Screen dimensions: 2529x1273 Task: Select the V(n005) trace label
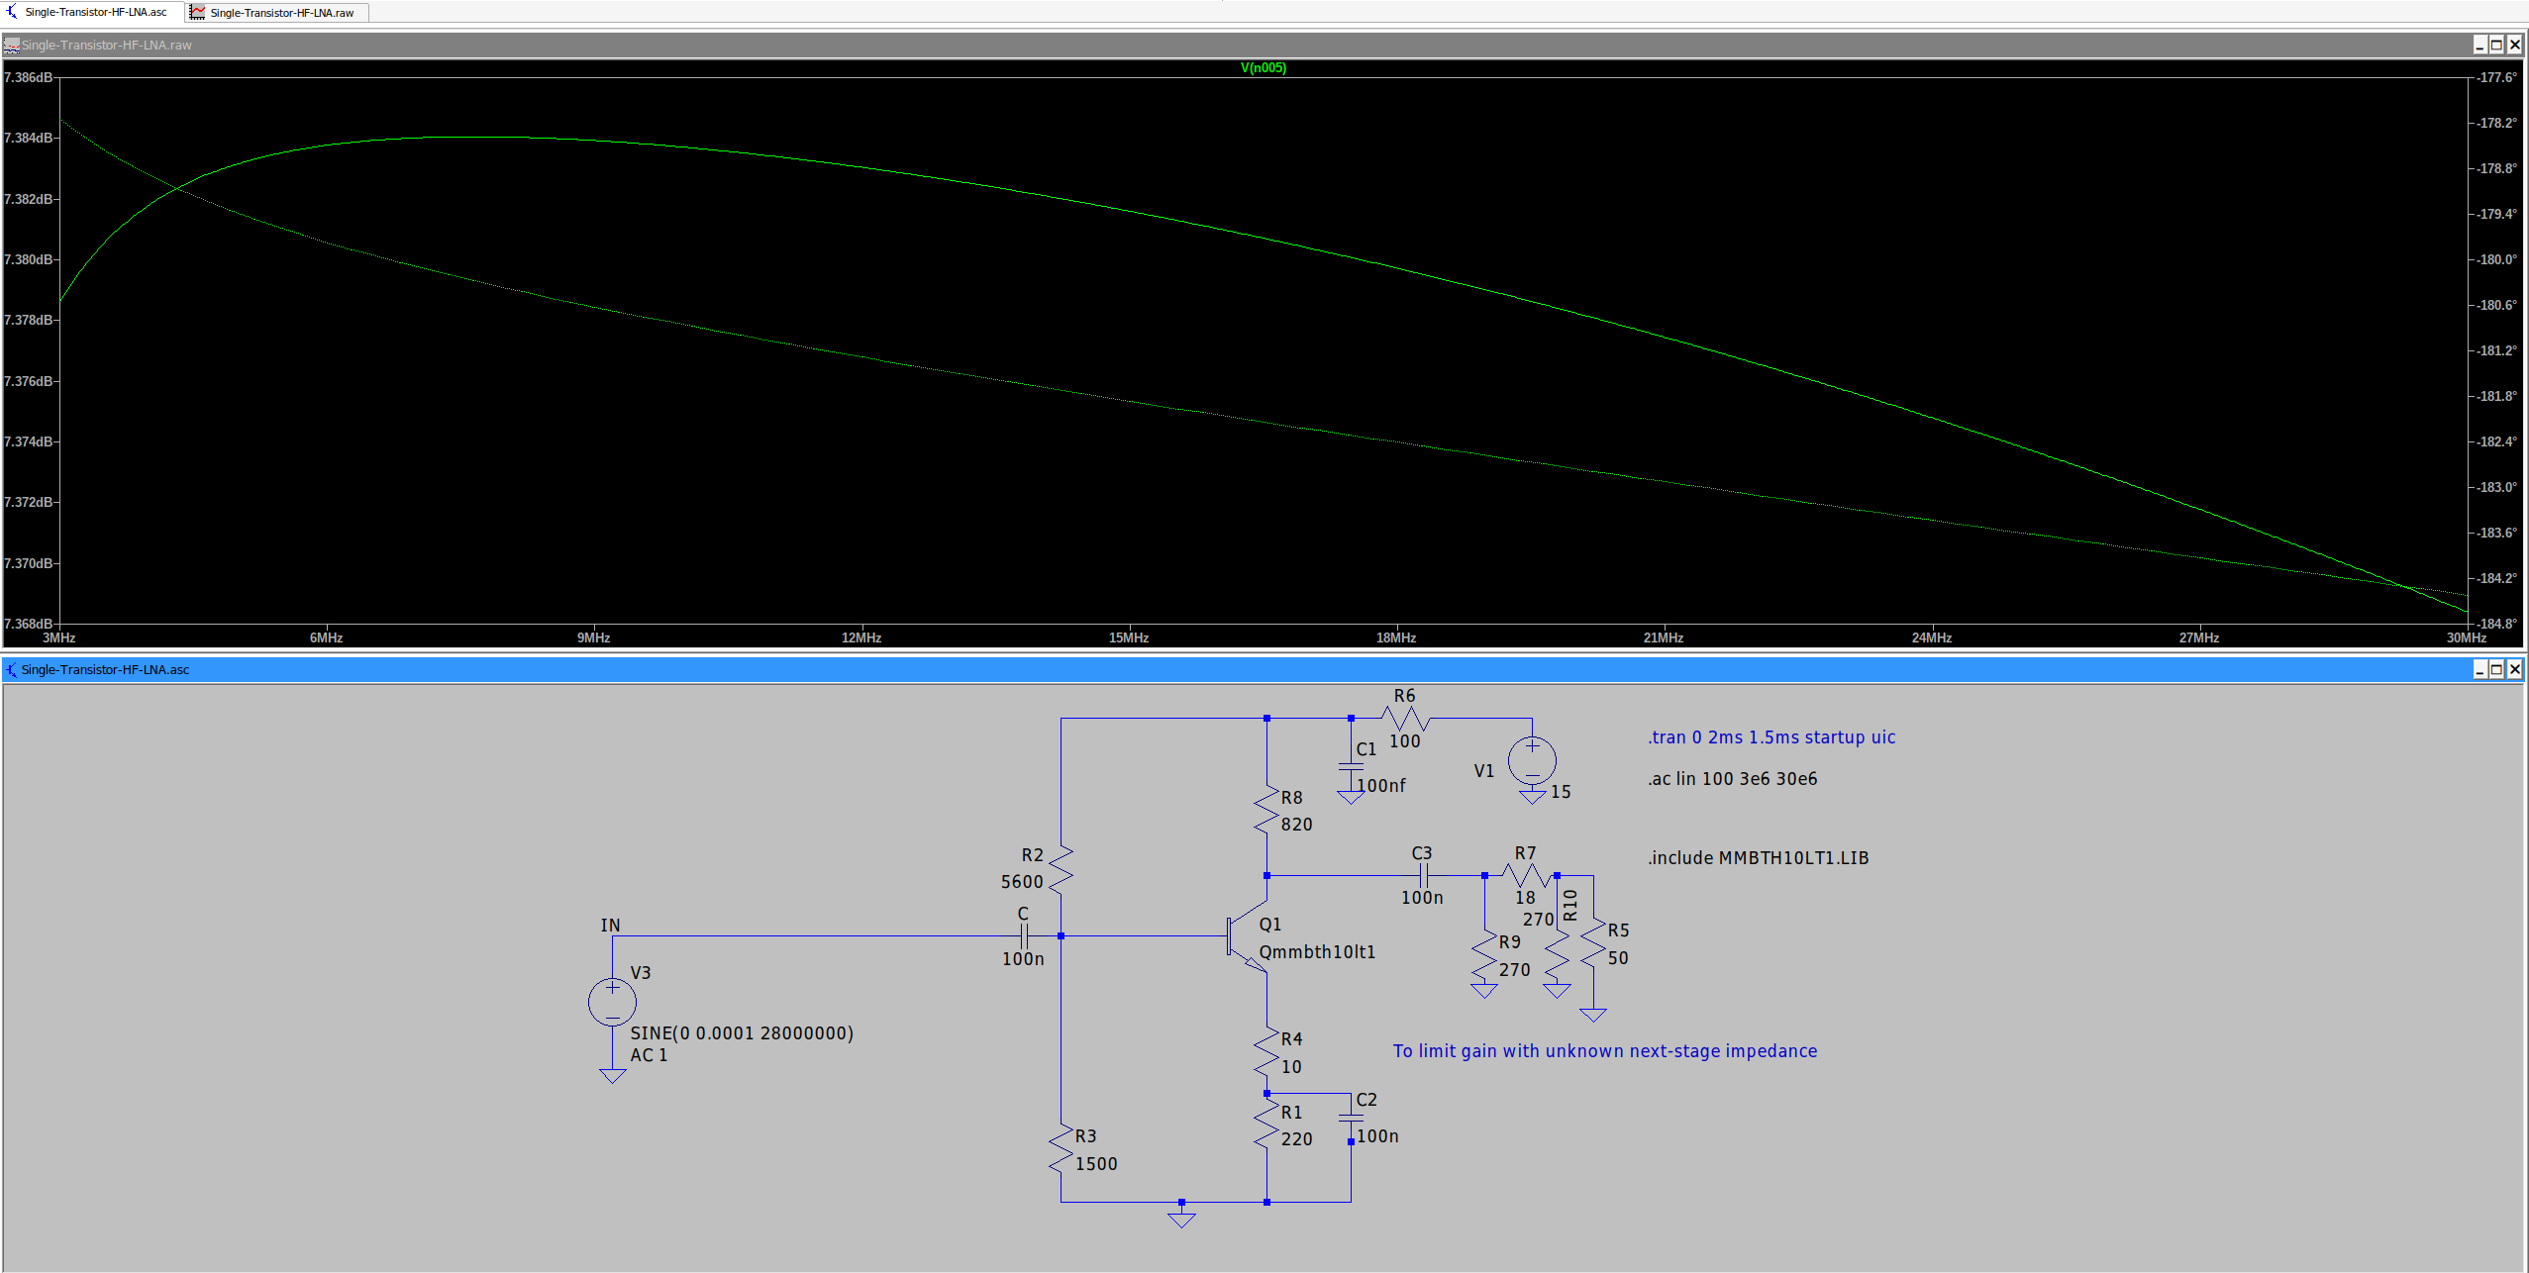[x=1264, y=67]
